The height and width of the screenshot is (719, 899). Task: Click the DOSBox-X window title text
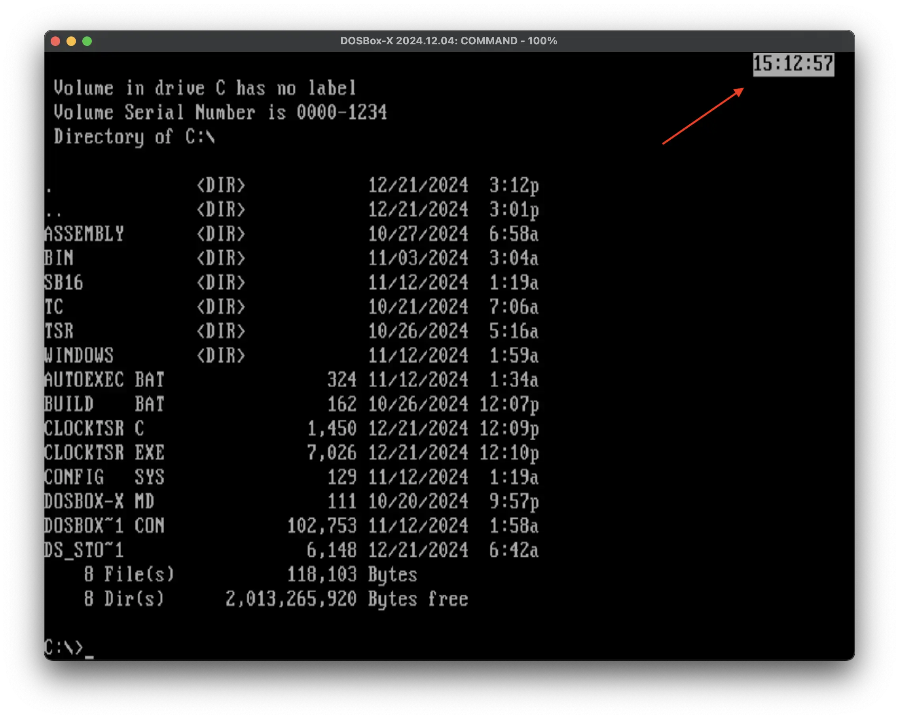pos(449,40)
